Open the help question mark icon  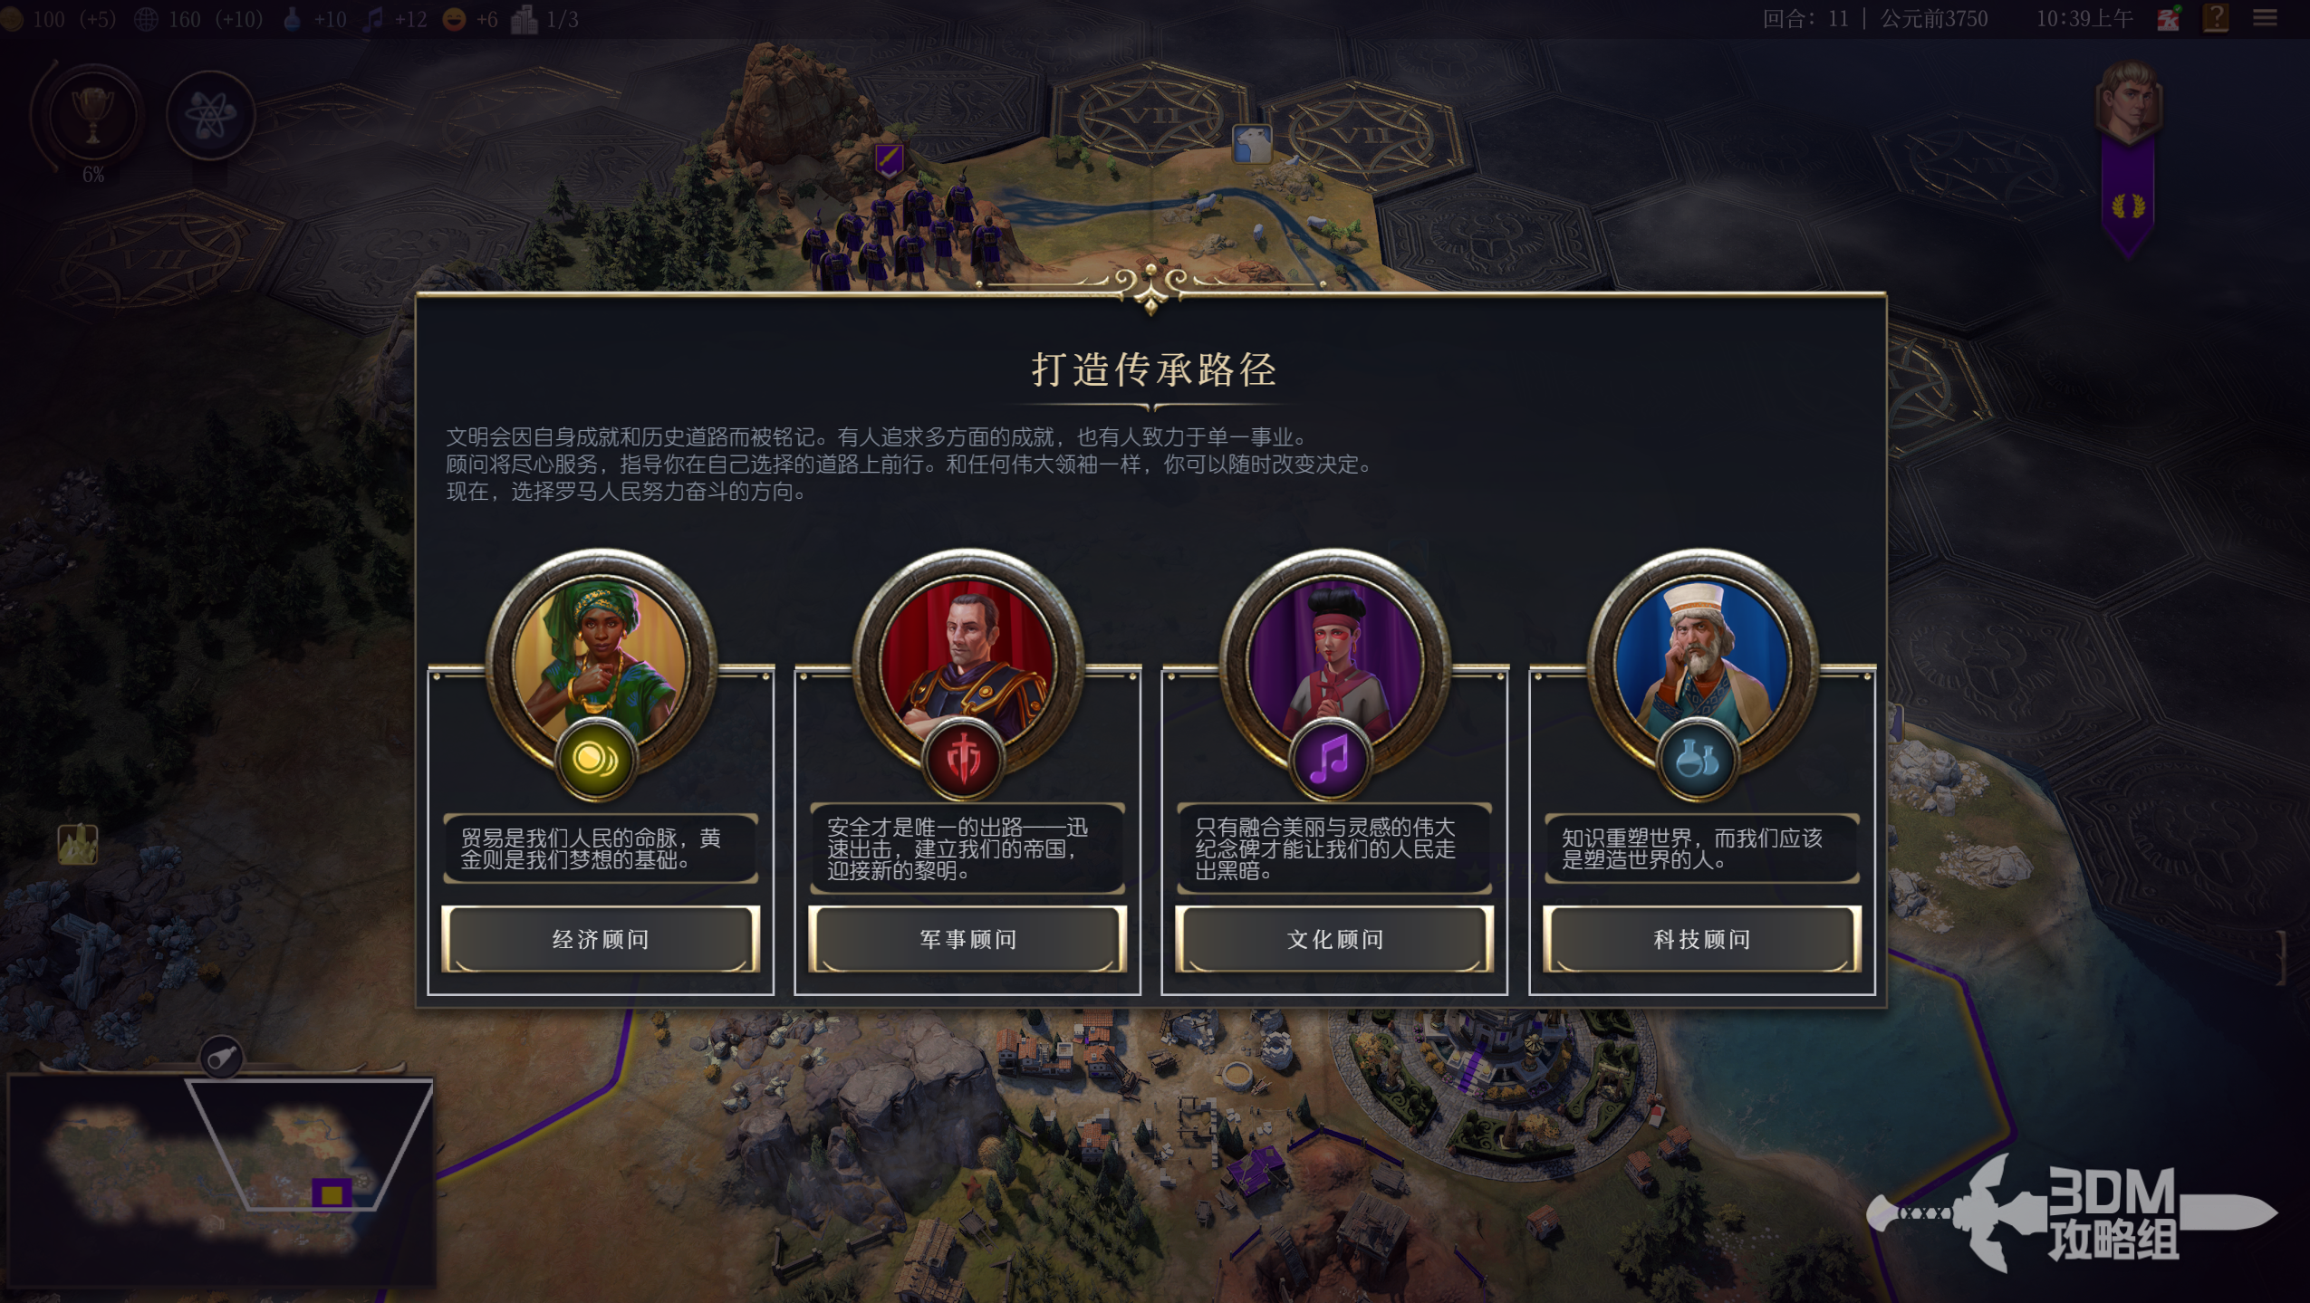pyautogui.click(x=2215, y=18)
